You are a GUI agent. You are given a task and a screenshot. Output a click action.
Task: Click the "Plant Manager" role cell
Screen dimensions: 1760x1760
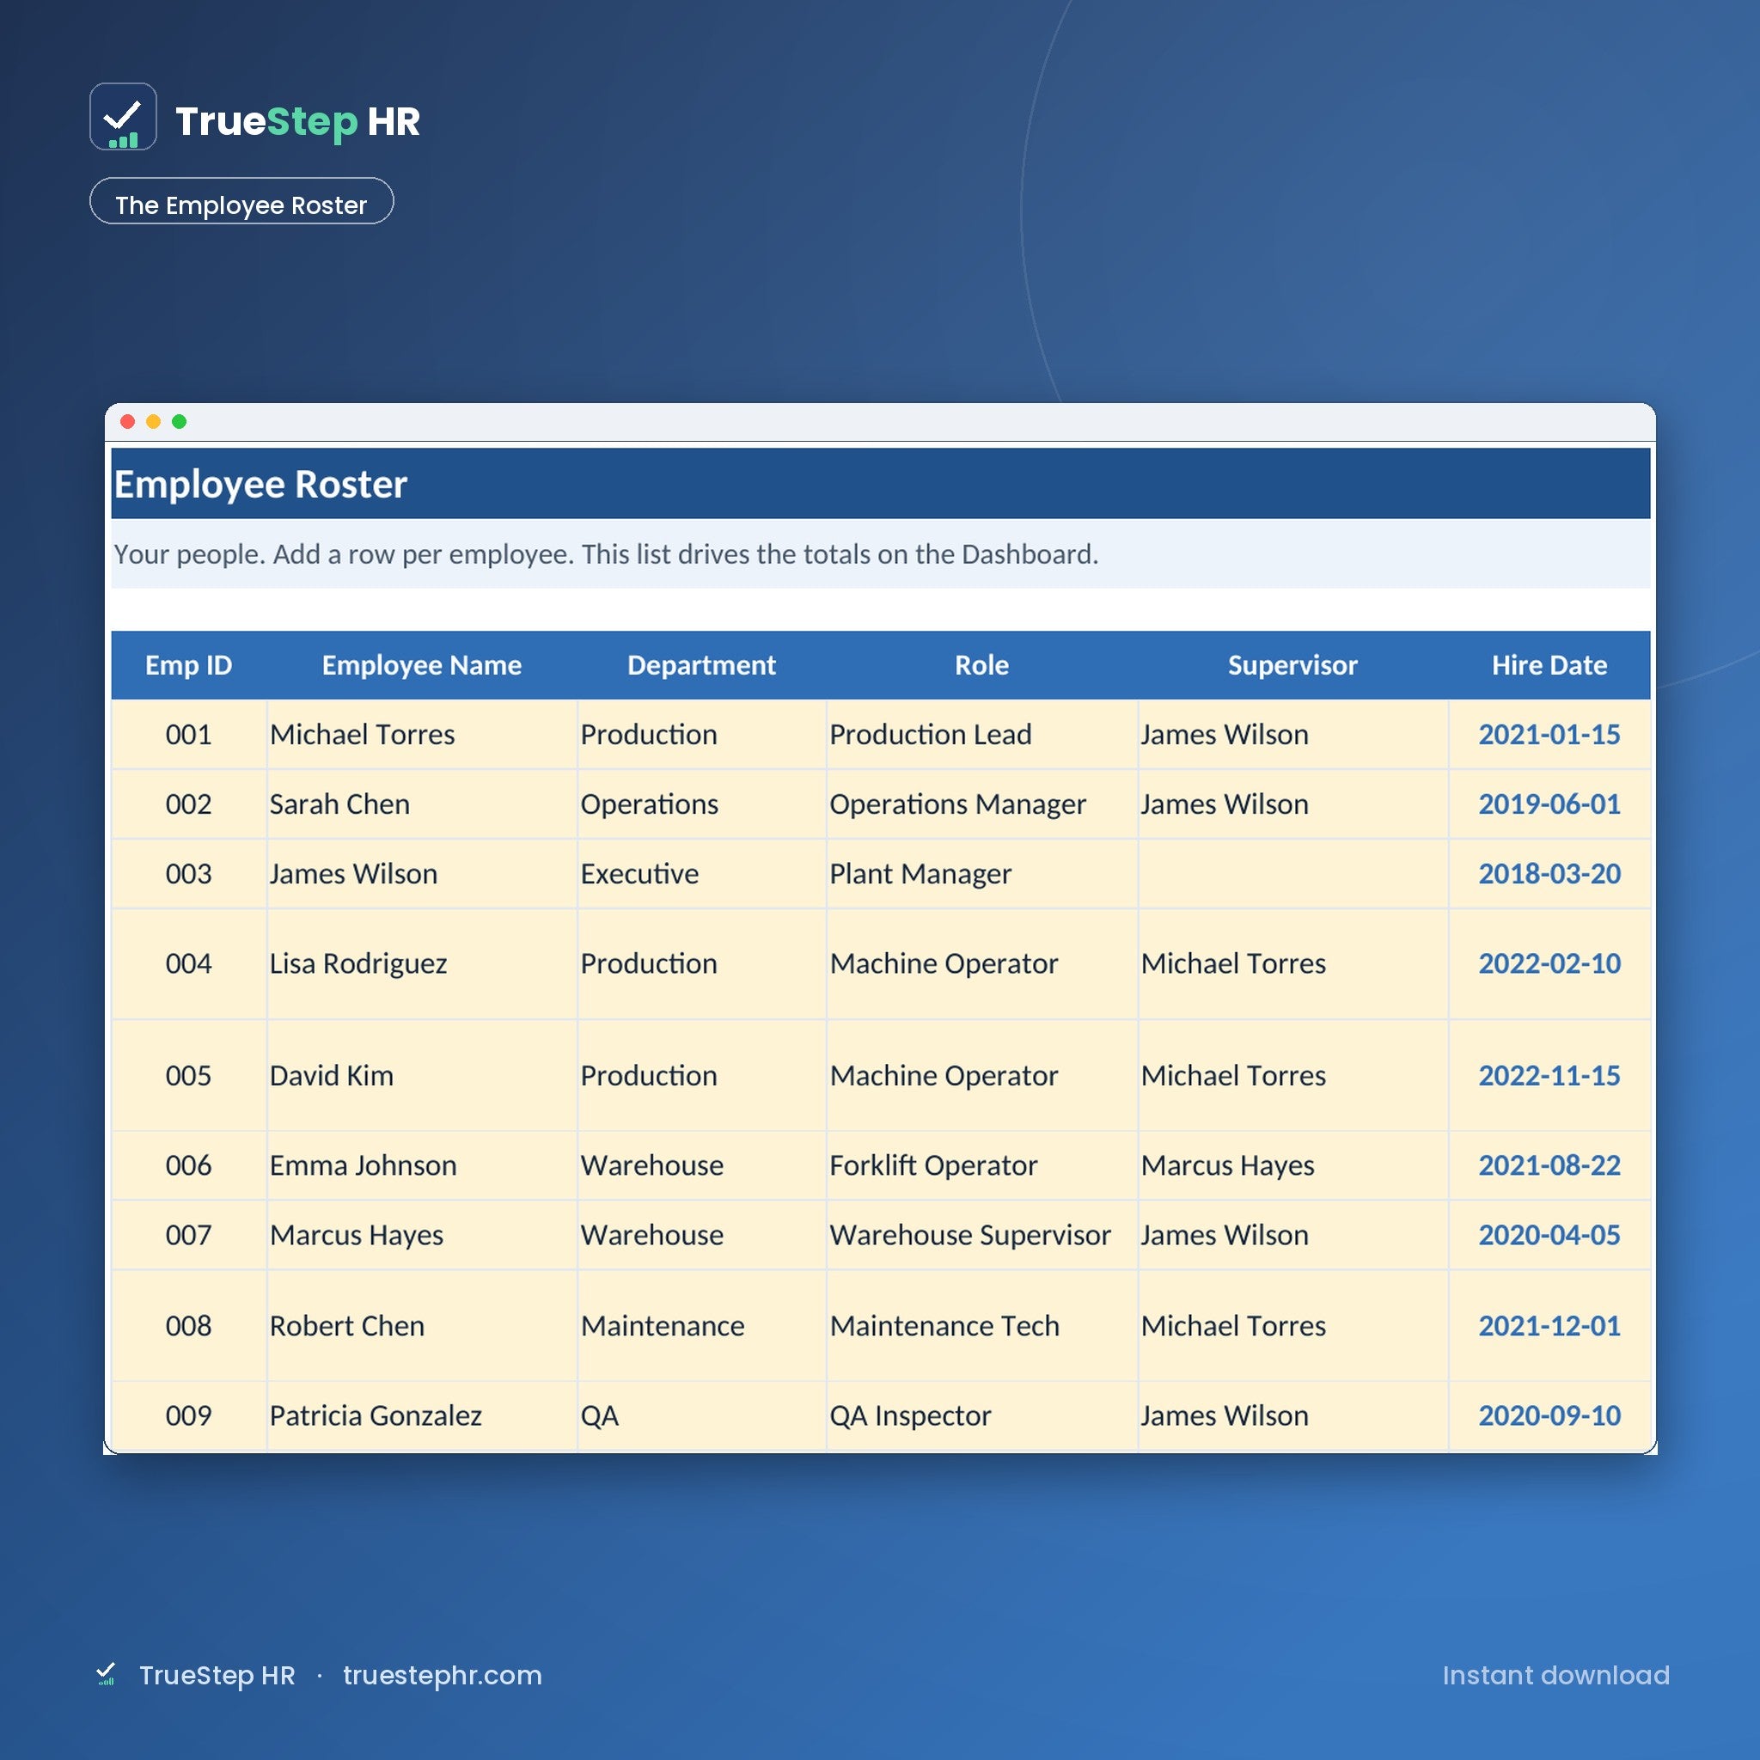(x=982, y=874)
